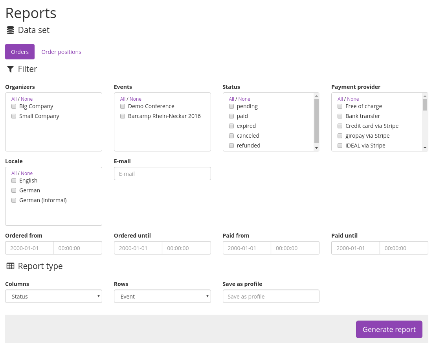Click the None link under Events
The height and width of the screenshot is (343, 435).
136,99
